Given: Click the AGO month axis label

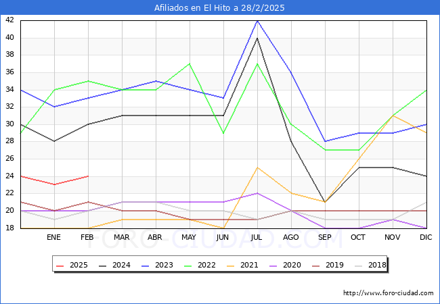Looking at the screenshot, I should click(290, 237).
